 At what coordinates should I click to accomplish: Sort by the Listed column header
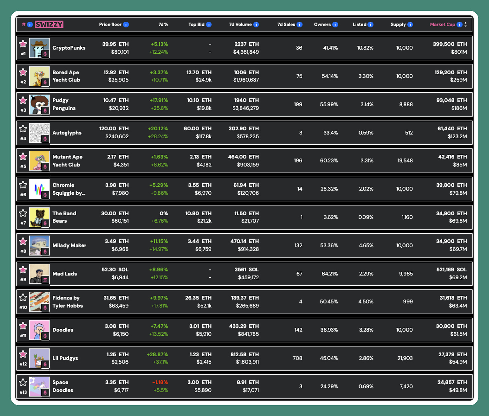359,25
